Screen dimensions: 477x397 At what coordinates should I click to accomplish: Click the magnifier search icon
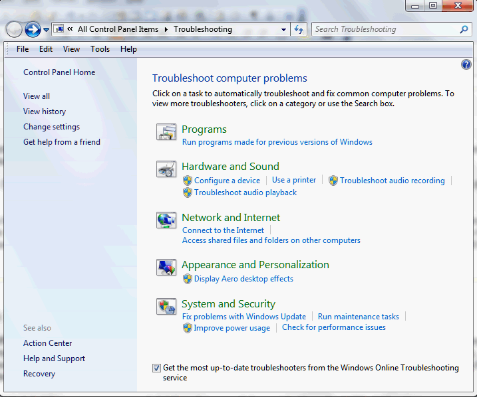[464, 29]
